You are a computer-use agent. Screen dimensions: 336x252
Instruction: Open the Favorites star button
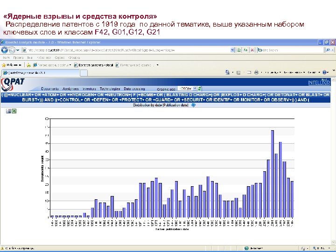12,65
